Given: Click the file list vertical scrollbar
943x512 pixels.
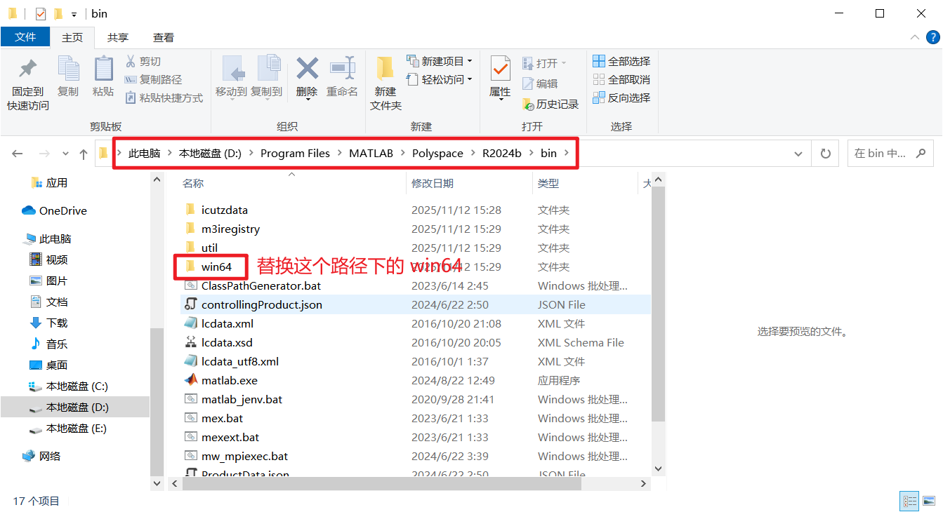Looking at the screenshot, I should point(658,305).
